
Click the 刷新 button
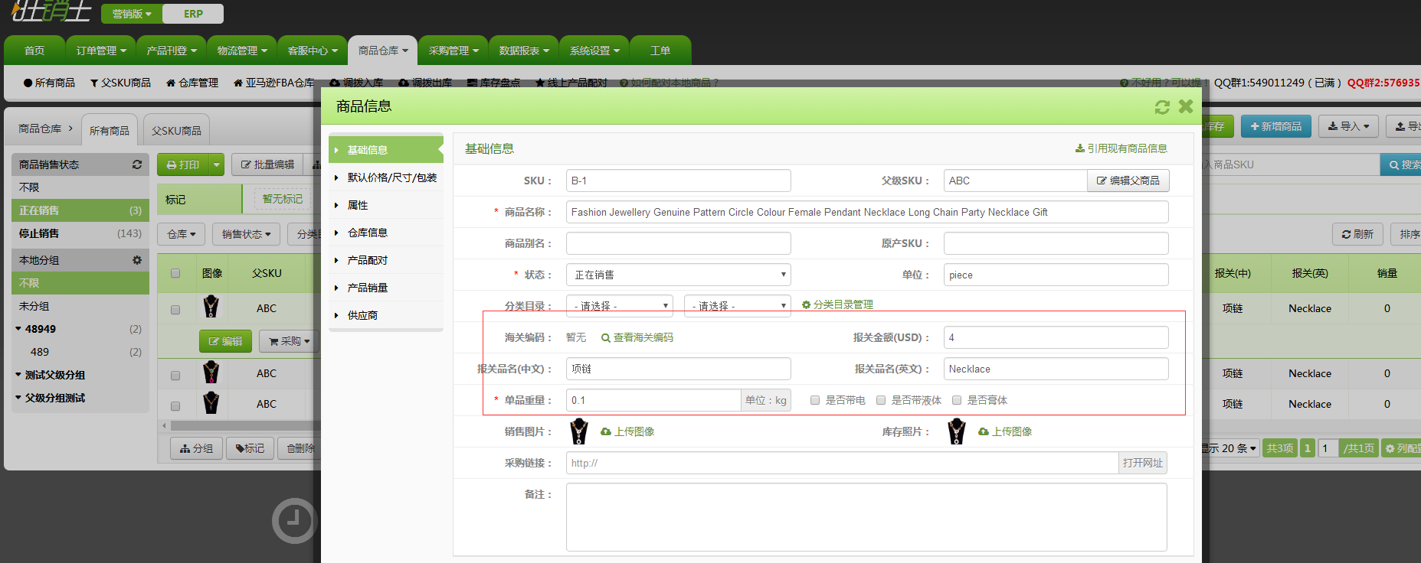(x=1357, y=234)
